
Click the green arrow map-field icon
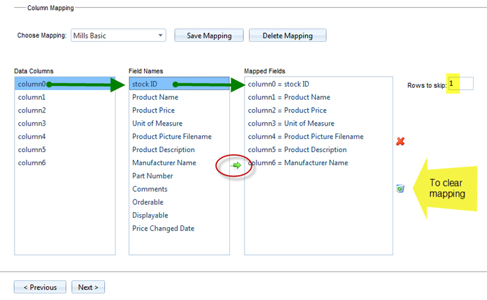pyautogui.click(x=236, y=165)
